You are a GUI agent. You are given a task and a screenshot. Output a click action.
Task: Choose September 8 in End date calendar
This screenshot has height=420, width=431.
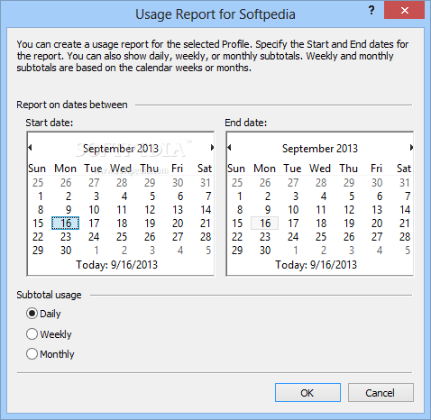[240, 210]
